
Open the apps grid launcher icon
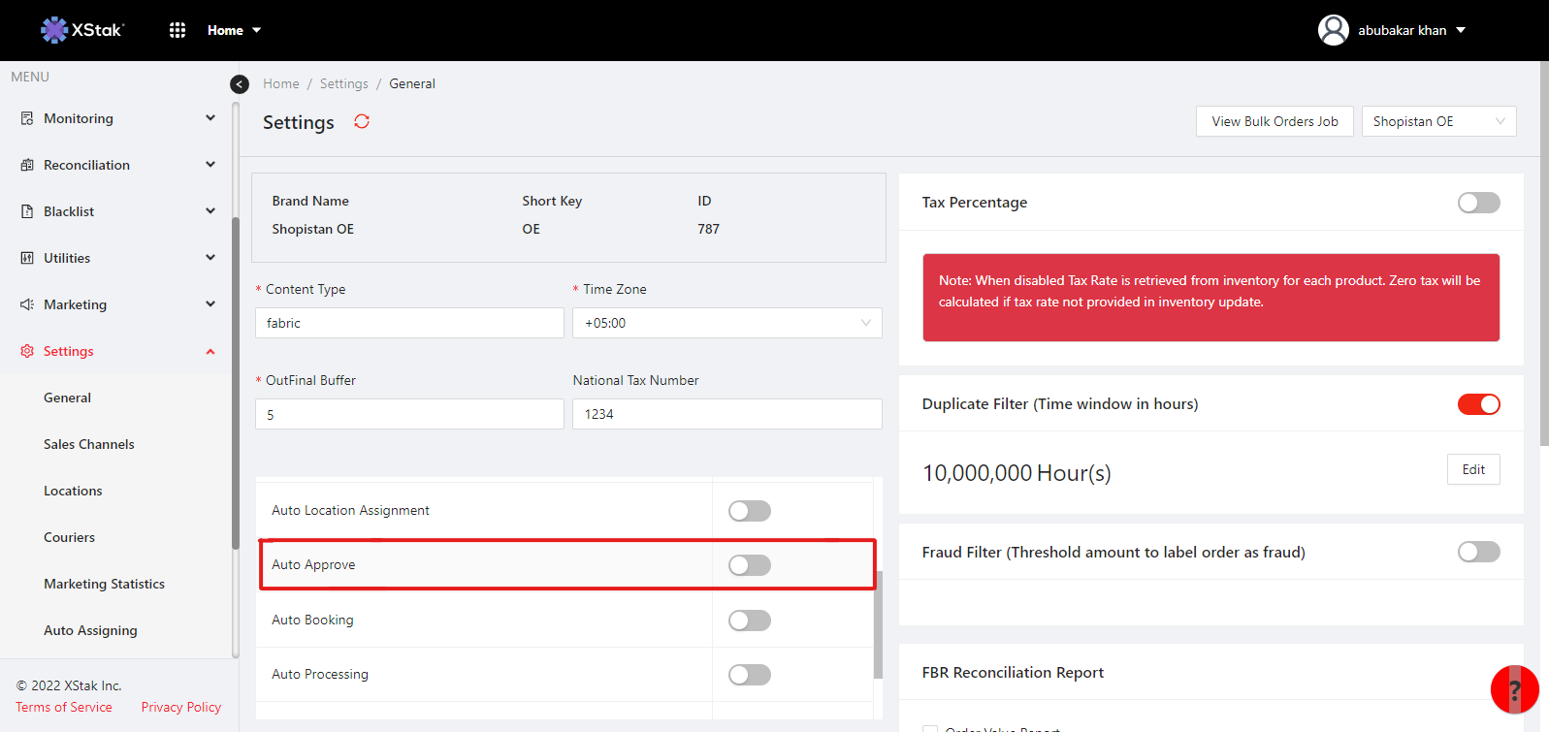pos(177,30)
